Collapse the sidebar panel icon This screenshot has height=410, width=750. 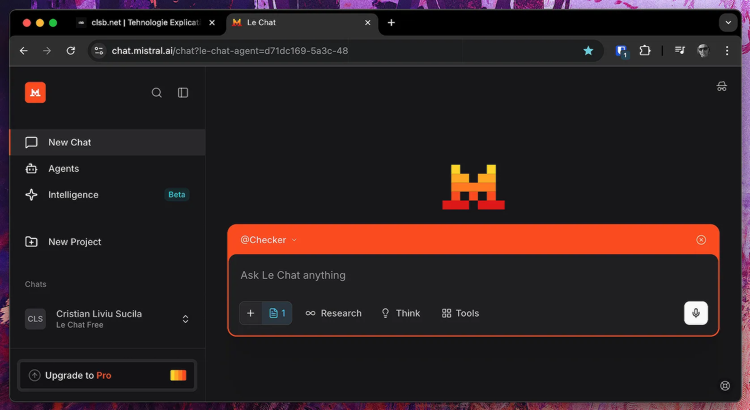click(x=183, y=93)
